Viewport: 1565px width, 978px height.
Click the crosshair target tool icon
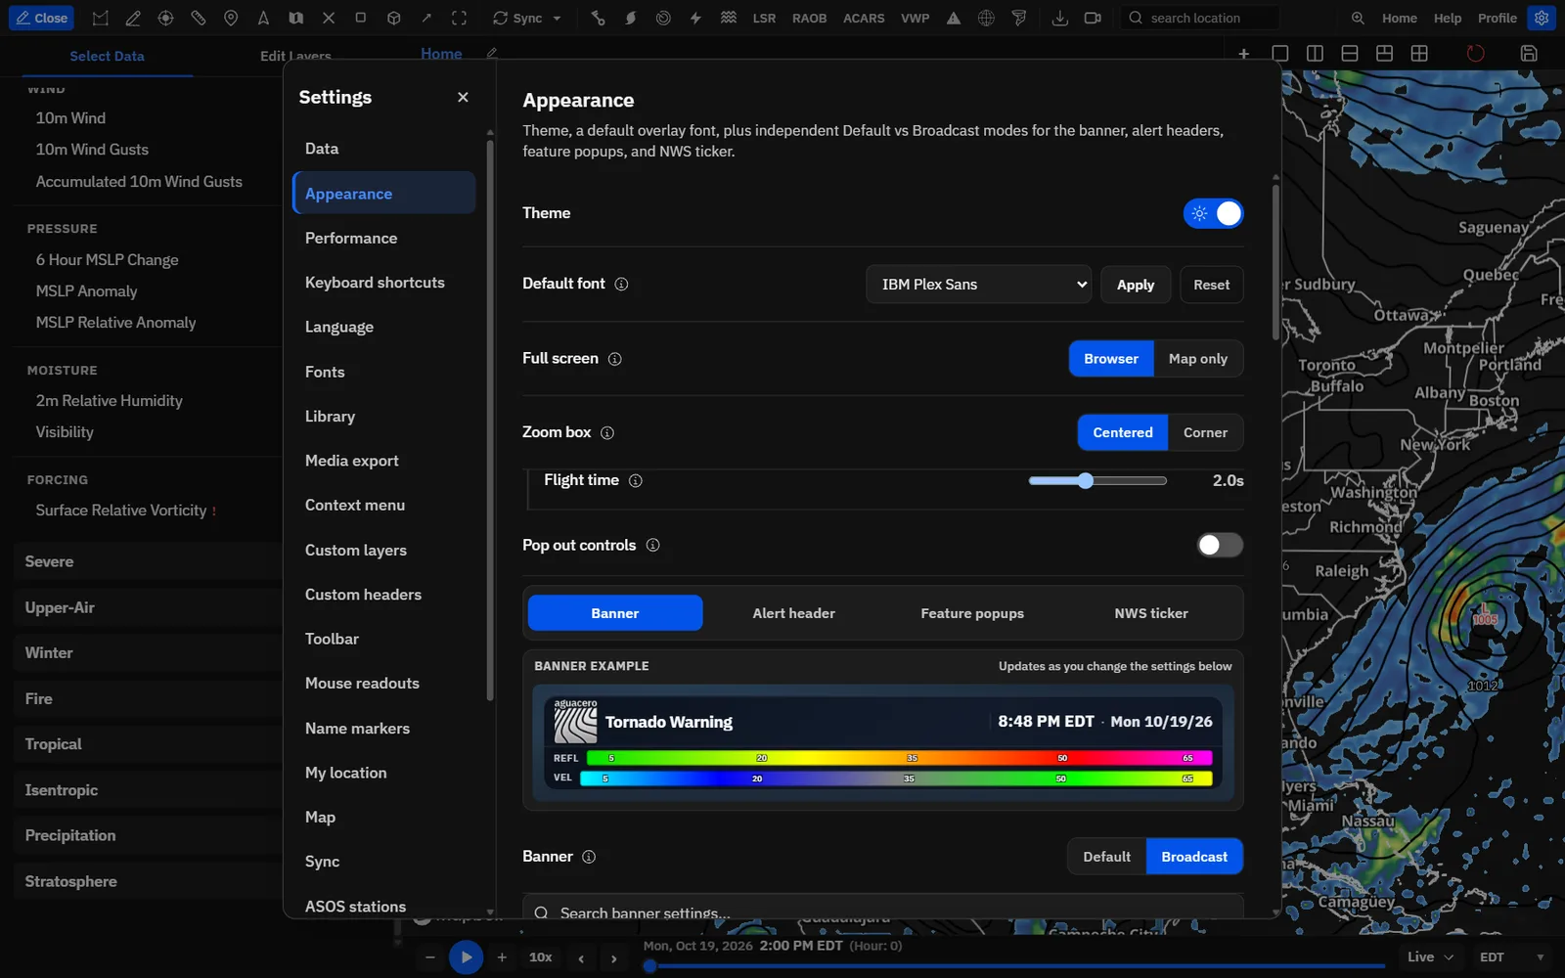165,18
